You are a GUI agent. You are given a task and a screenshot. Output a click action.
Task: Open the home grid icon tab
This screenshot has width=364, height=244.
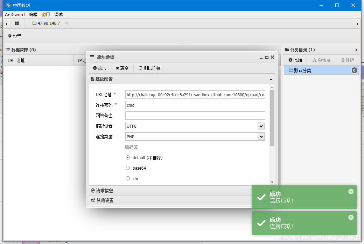(x=17, y=23)
